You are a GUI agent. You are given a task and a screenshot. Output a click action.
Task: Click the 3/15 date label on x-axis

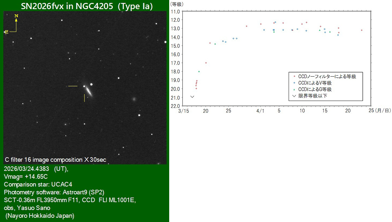[x=183, y=111]
